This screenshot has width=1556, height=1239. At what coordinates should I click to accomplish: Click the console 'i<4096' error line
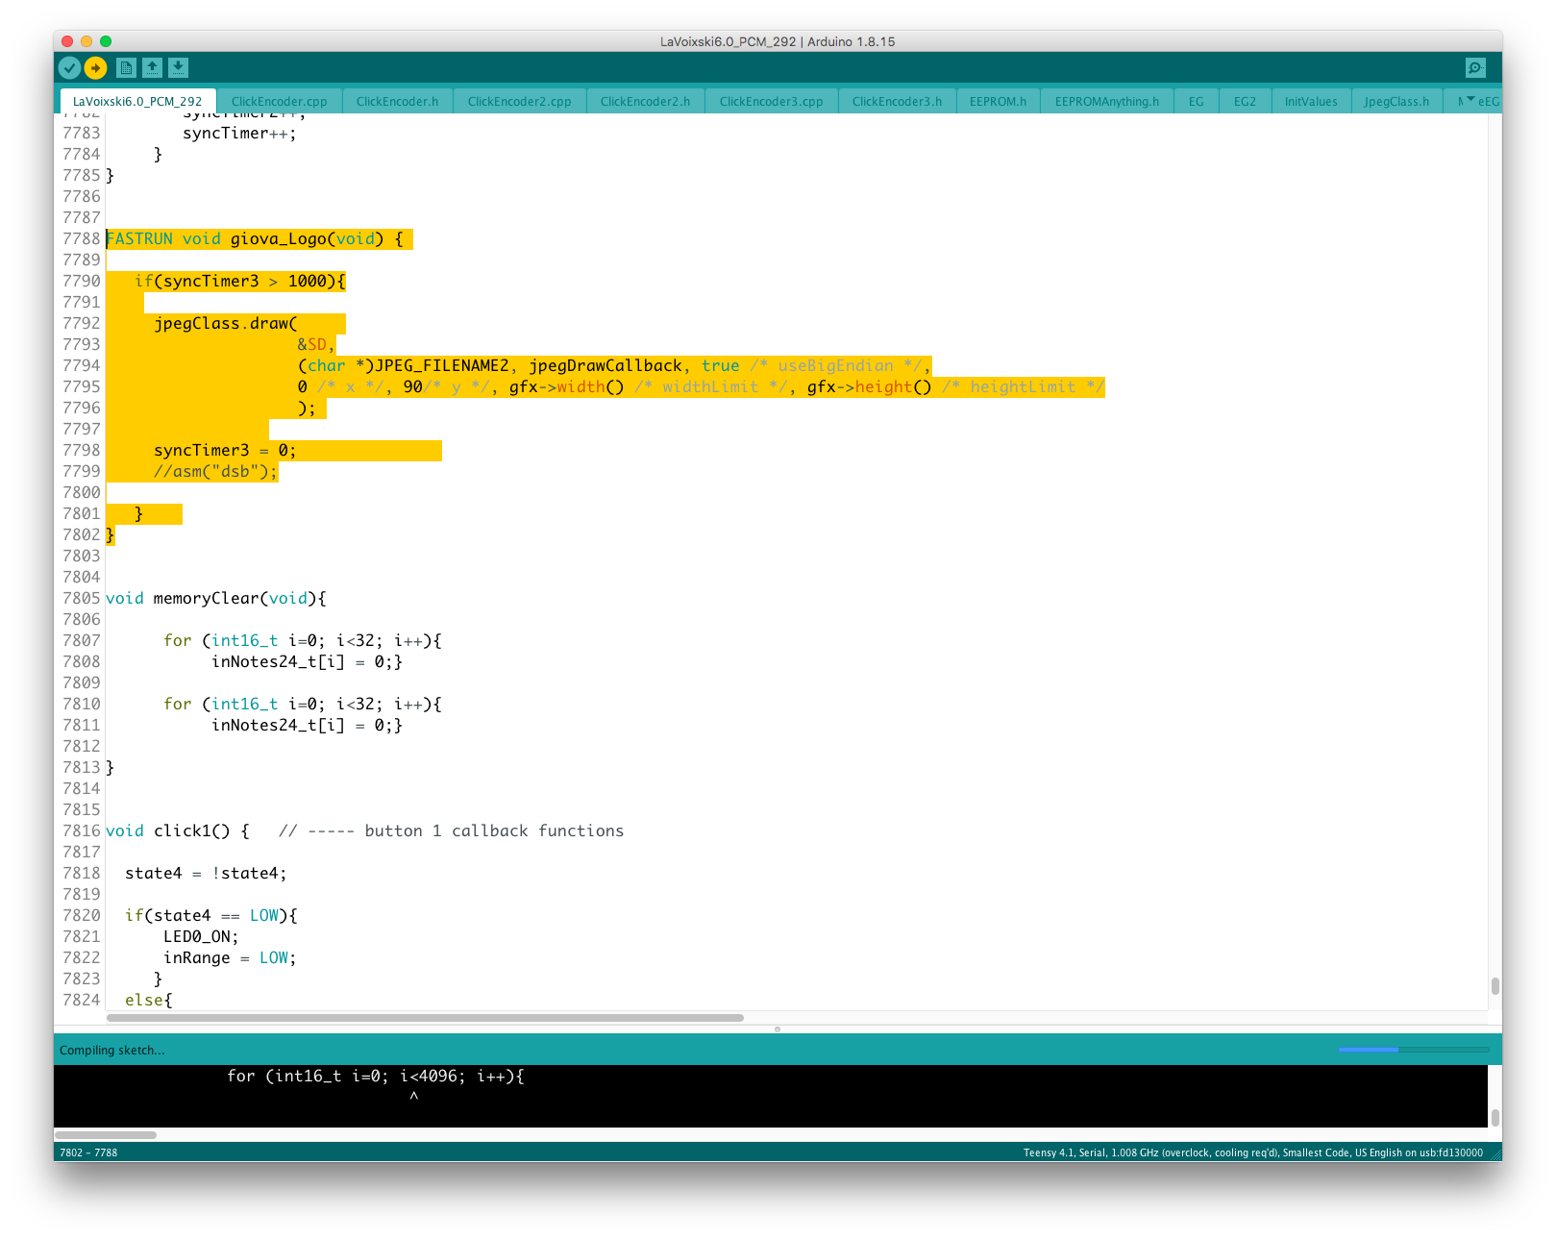tap(376, 1077)
